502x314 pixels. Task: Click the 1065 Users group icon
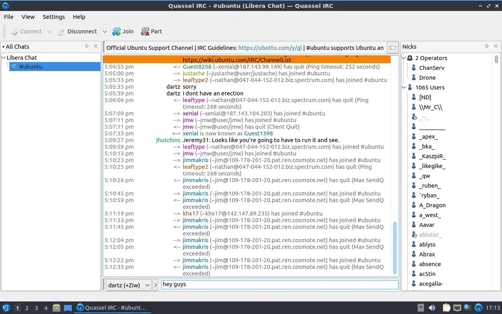click(410, 88)
